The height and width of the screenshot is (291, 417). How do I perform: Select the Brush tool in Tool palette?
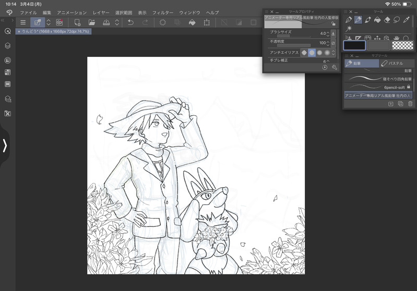[x=368, y=20]
